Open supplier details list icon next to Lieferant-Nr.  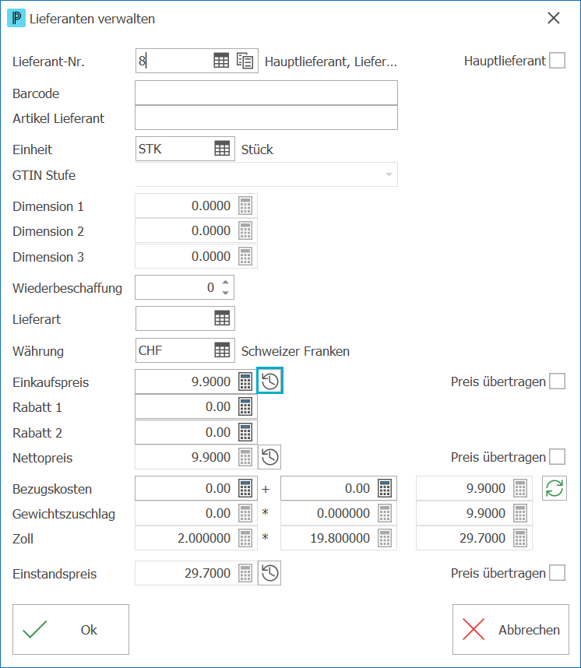245,61
